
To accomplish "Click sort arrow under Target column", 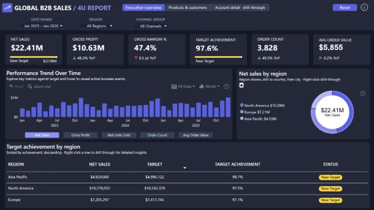I will (x=185, y=168).
